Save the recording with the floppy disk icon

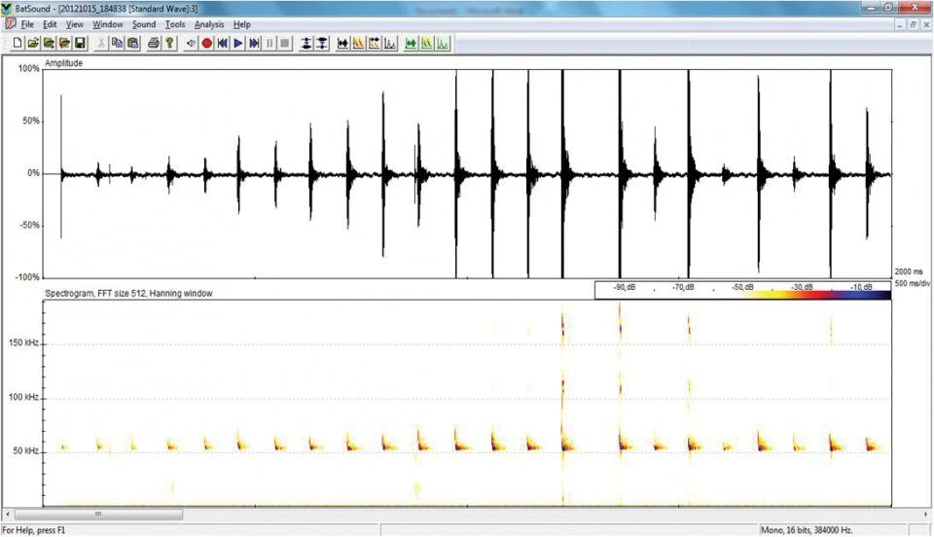point(80,43)
